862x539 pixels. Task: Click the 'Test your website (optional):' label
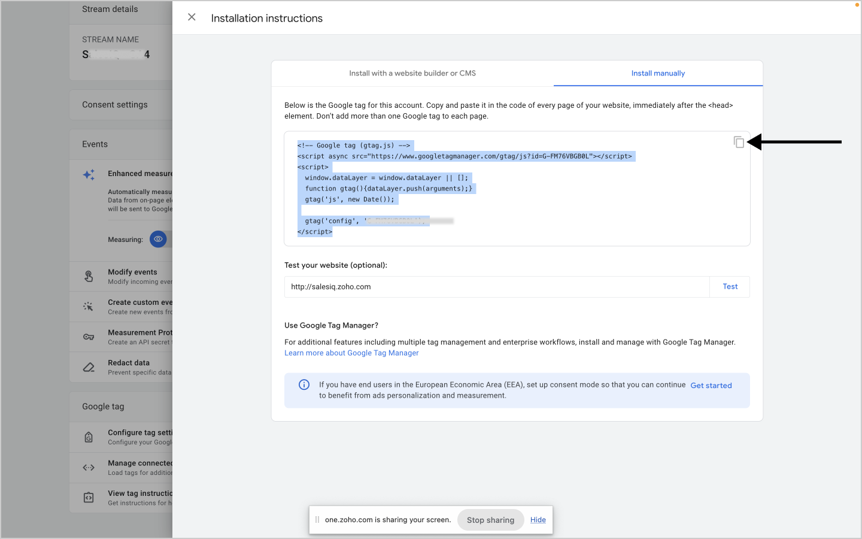click(x=336, y=265)
